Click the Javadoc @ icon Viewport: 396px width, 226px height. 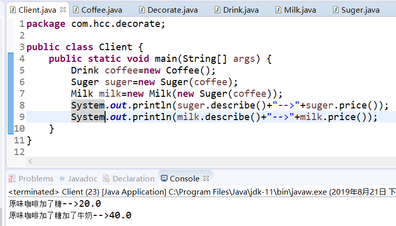point(62,179)
